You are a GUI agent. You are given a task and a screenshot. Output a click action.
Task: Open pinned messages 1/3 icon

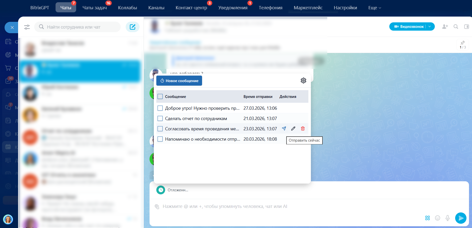[463, 45]
